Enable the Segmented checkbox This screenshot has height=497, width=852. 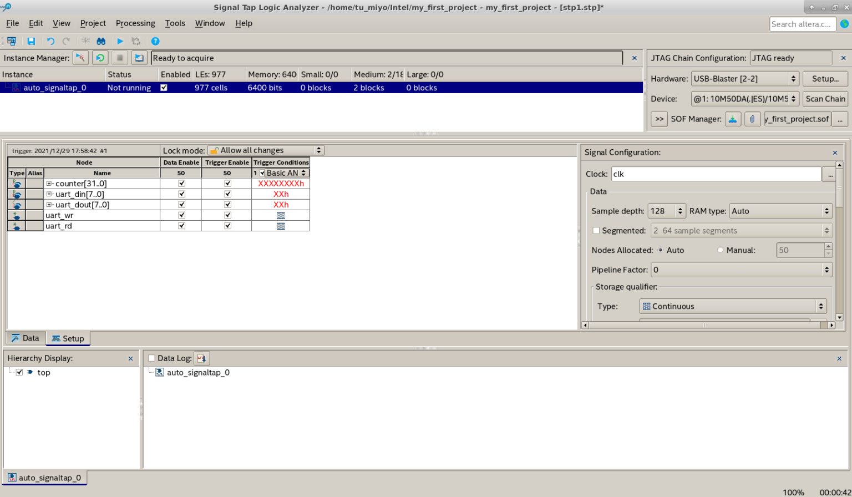point(596,231)
